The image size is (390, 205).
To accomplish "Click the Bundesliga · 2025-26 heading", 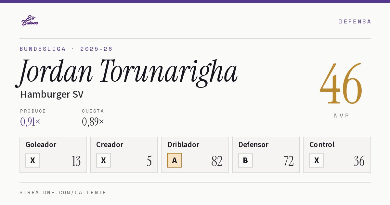I will coord(66,49).
